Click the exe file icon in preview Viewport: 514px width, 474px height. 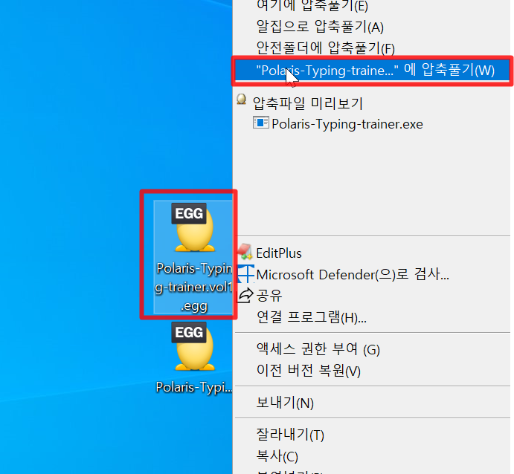click(261, 123)
